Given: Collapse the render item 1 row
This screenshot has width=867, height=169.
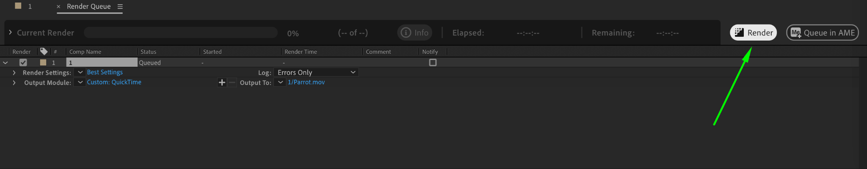Looking at the screenshot, I should 6,63.
